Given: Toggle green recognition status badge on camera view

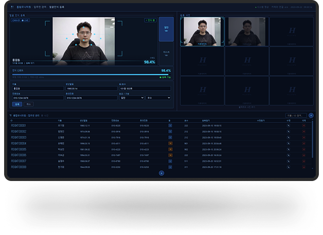Looking at the screenshot, I should tap(150, 21).
